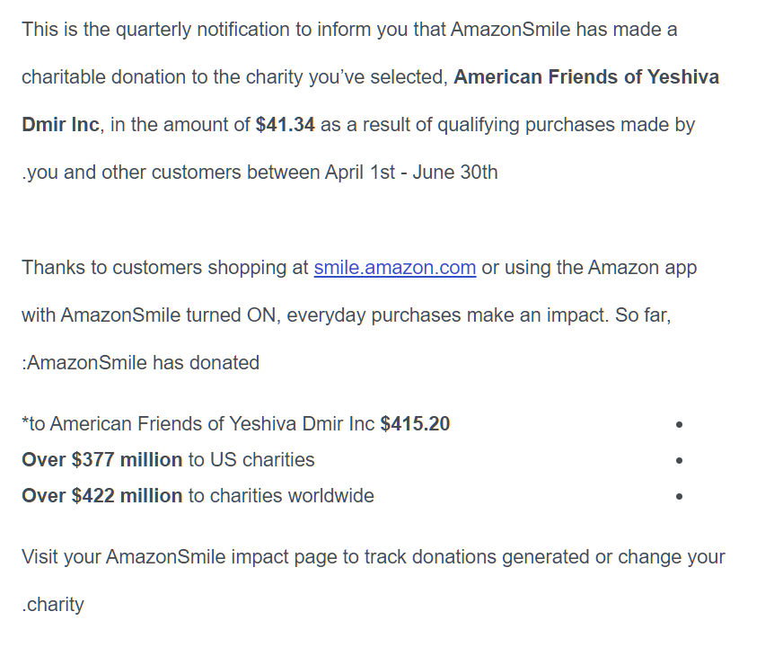Click the "Thanks to customers shopping at" text
This screenshot has width=774, height=656.
165,268
